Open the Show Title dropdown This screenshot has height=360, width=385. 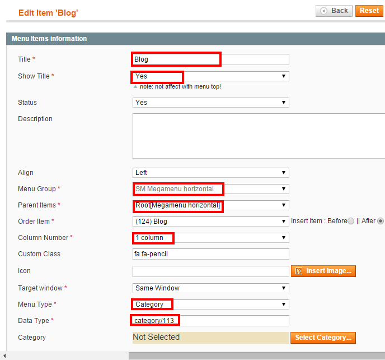[210, 76]
